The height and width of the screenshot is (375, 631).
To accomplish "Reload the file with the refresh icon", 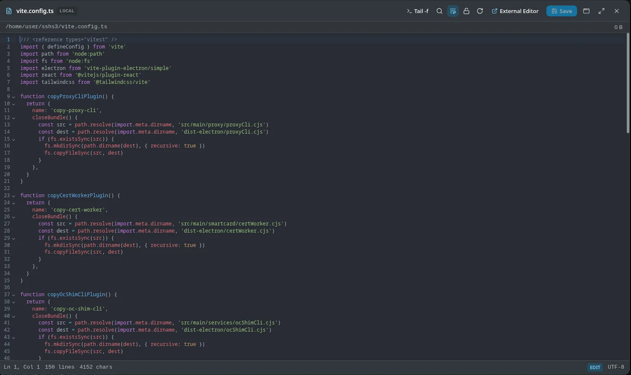I will pyautogui.click(x=480, y=11).
